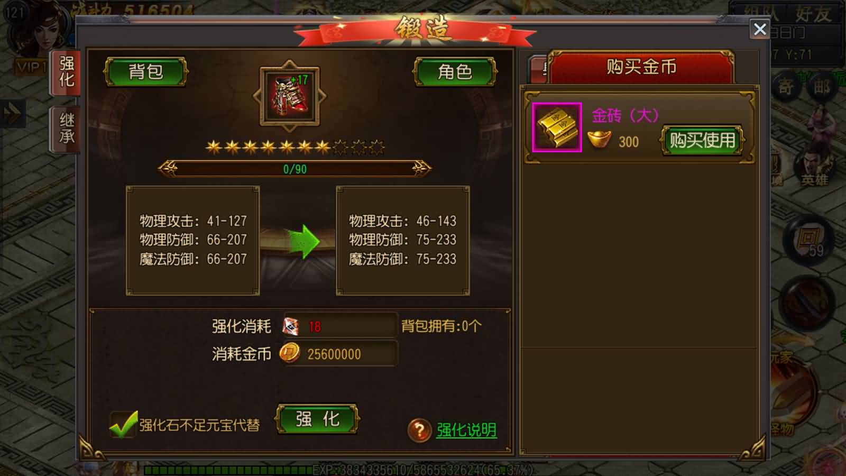846x476 pixels.
Task: Click the strengthening stone icon beside 18
Action: click(x=291, y=326)
